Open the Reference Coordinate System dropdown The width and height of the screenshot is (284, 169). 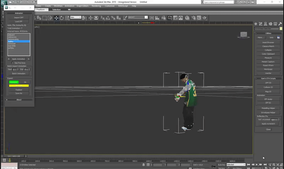pyautogui.click(x=76, y=17)
